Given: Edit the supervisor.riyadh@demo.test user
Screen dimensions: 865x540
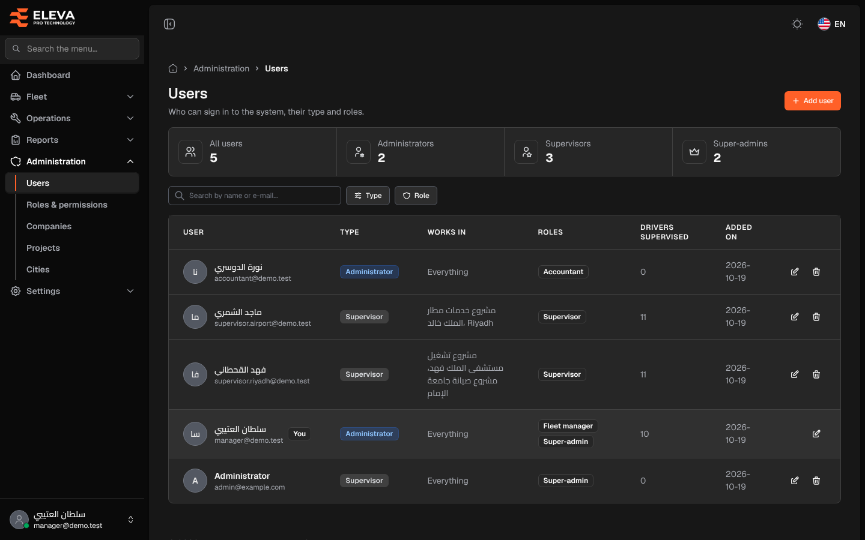Looking at the screenshot, I should [795, 374].
